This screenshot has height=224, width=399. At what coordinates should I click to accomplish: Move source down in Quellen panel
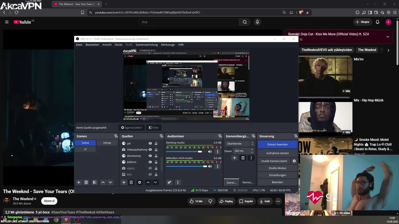(156, 182)
